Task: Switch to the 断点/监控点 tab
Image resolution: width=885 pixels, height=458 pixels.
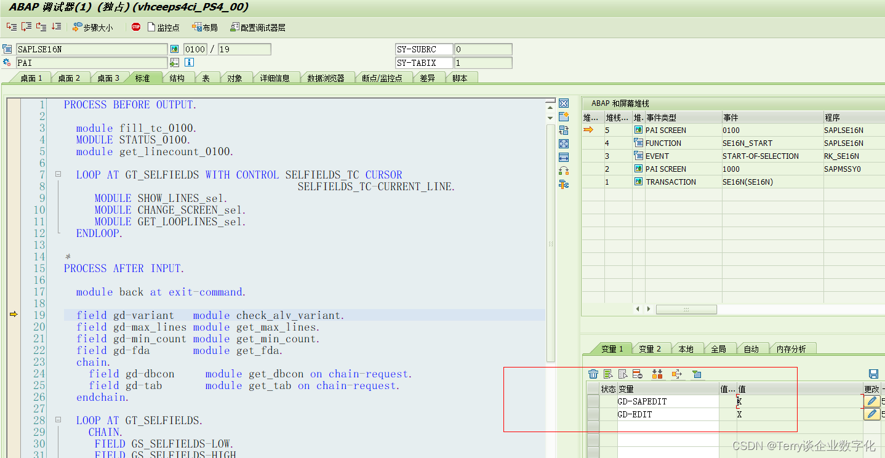Action: [383, 78]
